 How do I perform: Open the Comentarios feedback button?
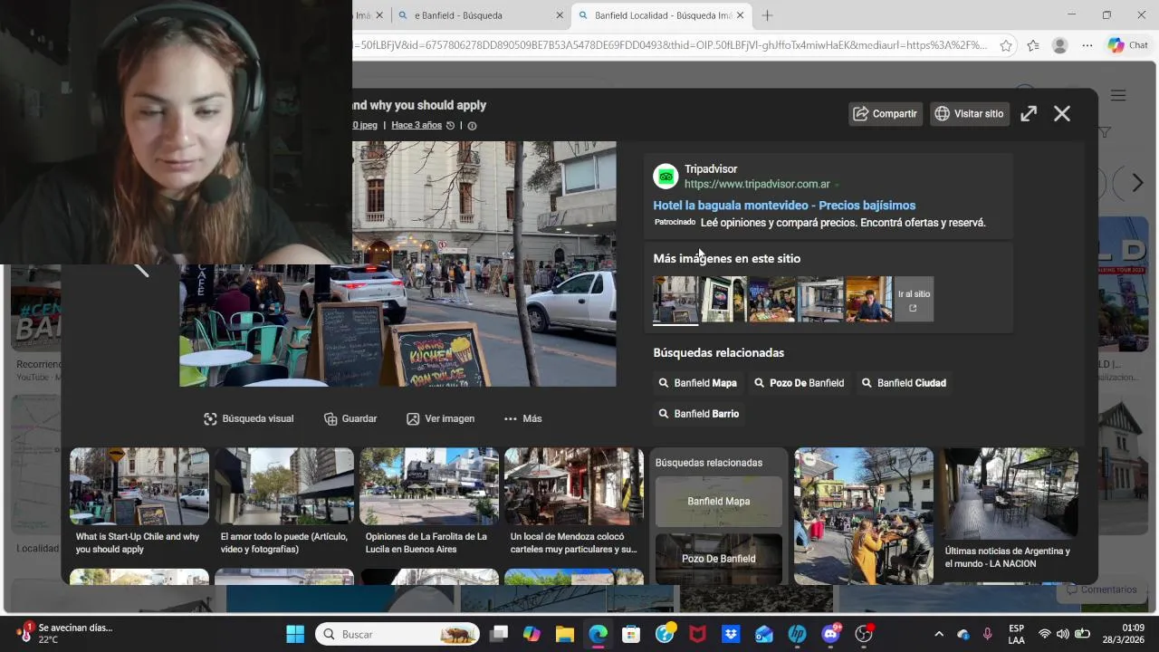(x=1101, y=590)
